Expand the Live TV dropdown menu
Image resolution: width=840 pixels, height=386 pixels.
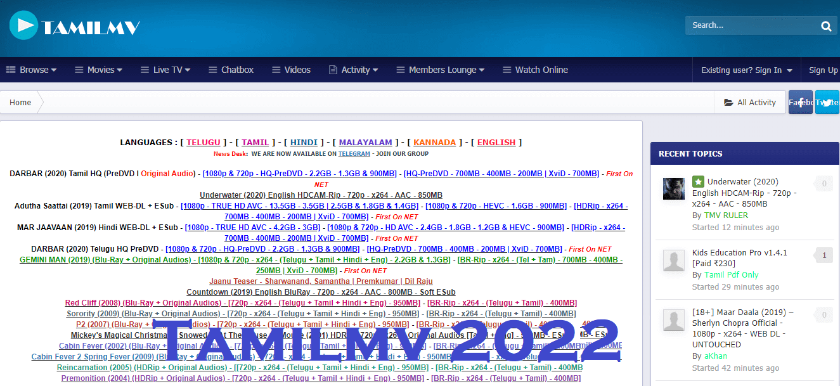point(165,70)
